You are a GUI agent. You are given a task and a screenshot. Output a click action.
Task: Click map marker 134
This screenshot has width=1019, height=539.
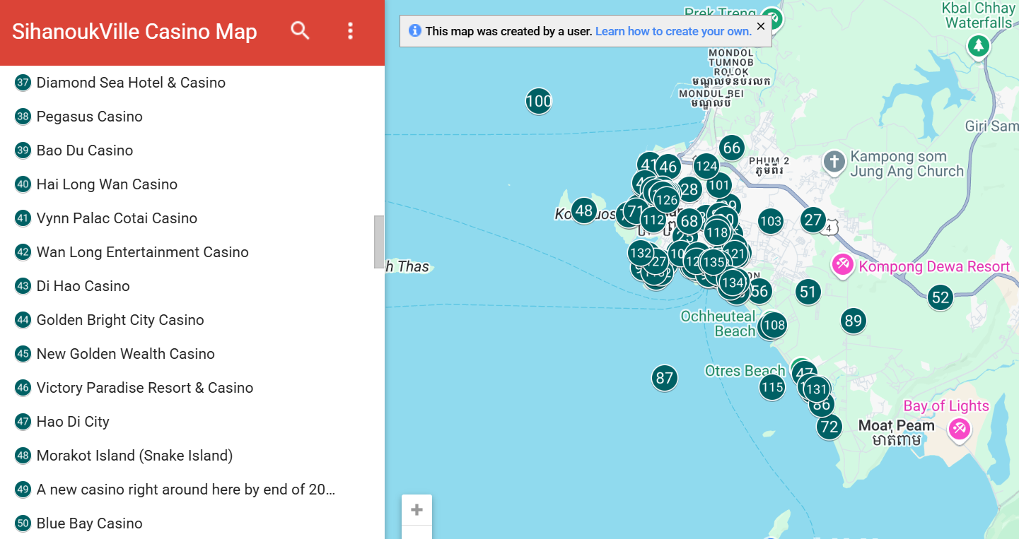click(733, 283)
